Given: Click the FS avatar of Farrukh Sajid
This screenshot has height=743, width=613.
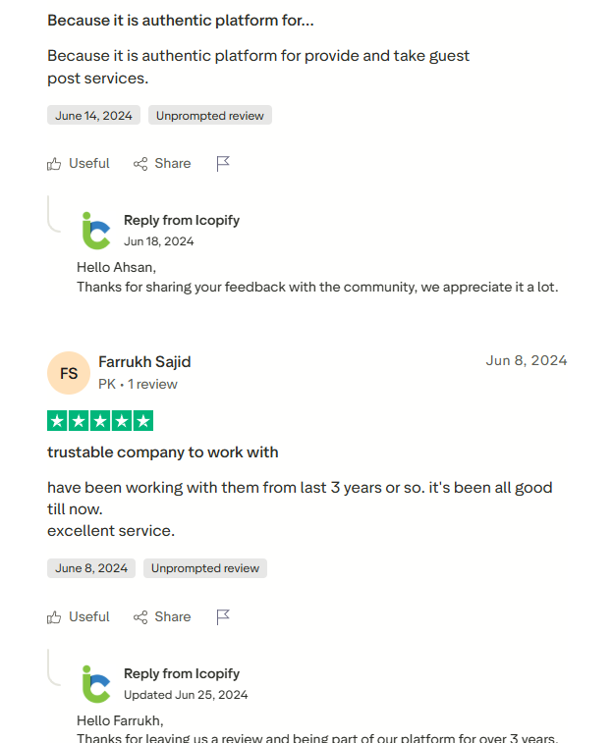Looking at the screenshot, I should pyautogui.click(x=69, y=373).
